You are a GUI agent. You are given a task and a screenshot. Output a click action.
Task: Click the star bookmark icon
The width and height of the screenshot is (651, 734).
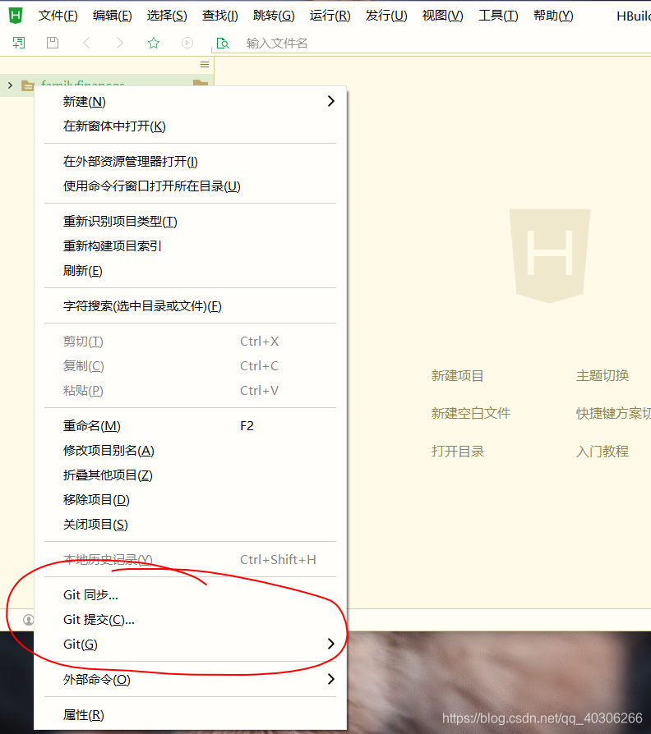(154, 43)
